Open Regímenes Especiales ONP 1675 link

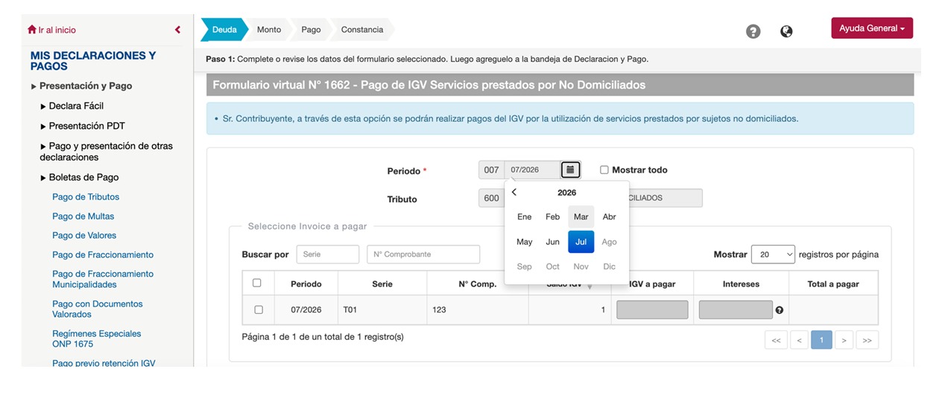tap(97, 339)
